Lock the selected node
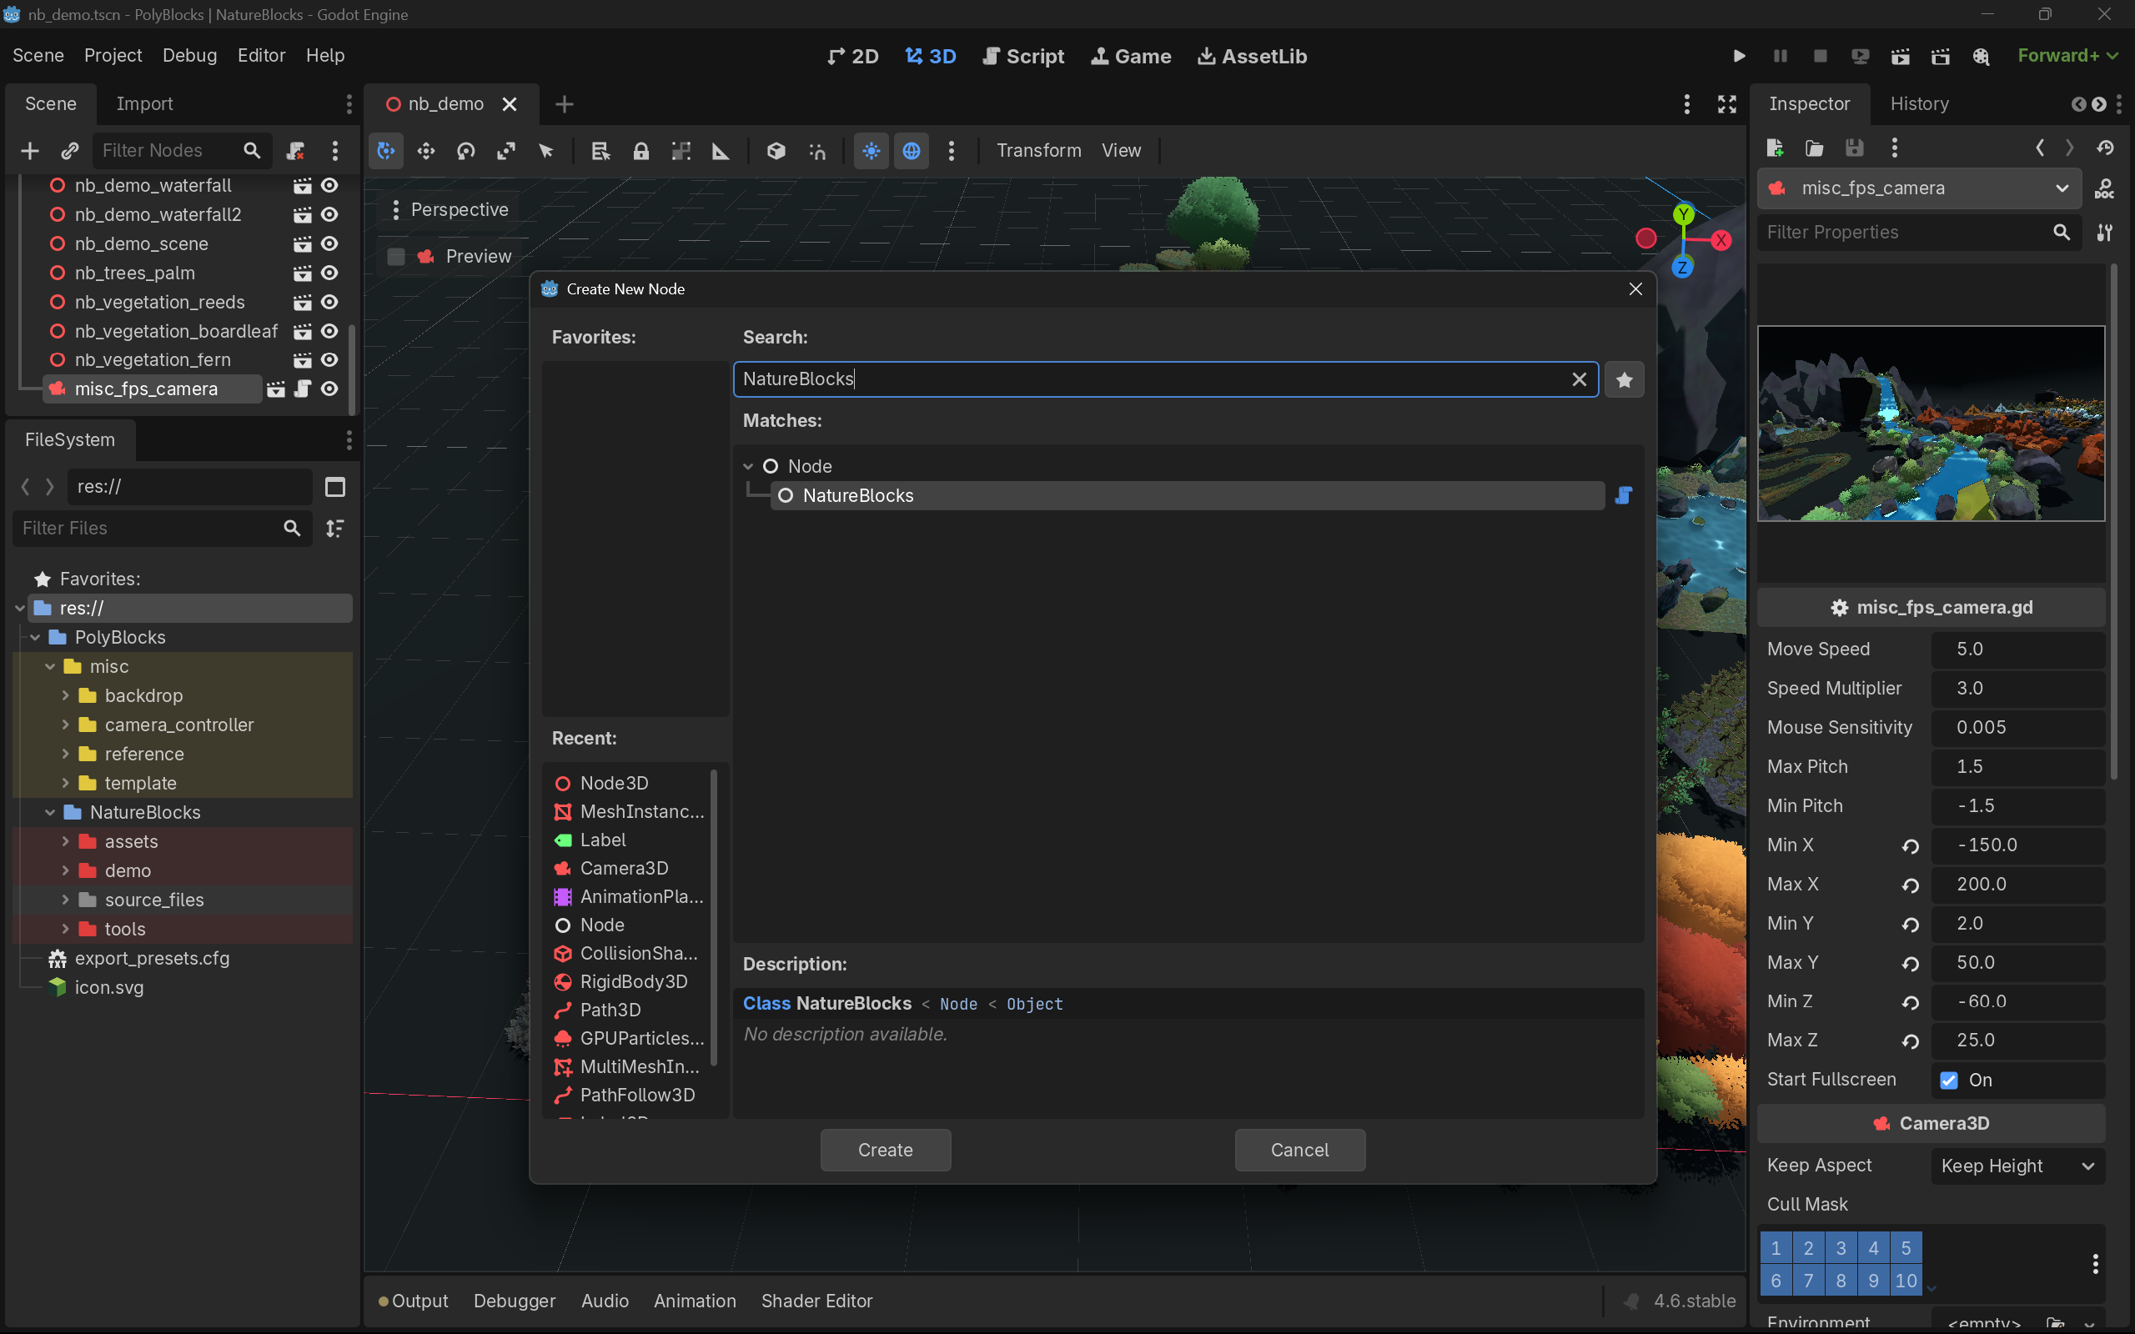This screenshot has width=2135, height=1334. point(641,151)
